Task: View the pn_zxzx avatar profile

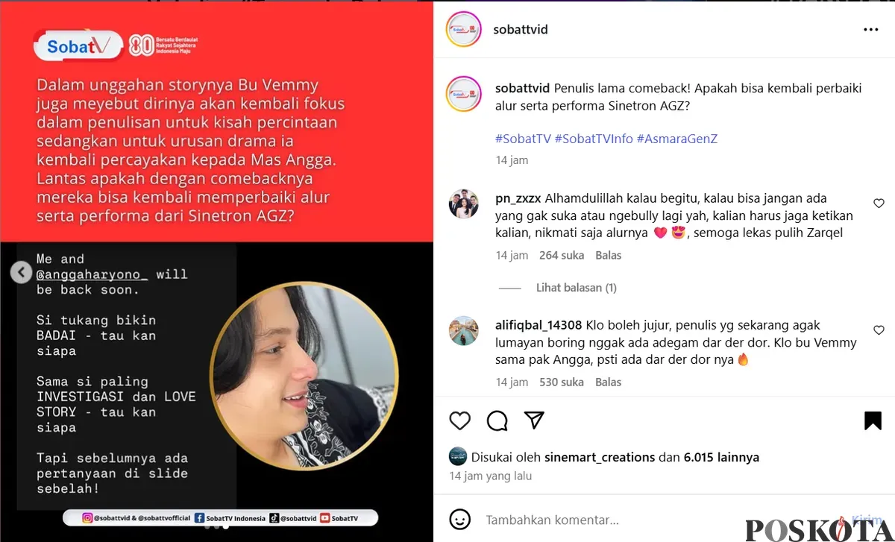Action: tap(464, 204)
